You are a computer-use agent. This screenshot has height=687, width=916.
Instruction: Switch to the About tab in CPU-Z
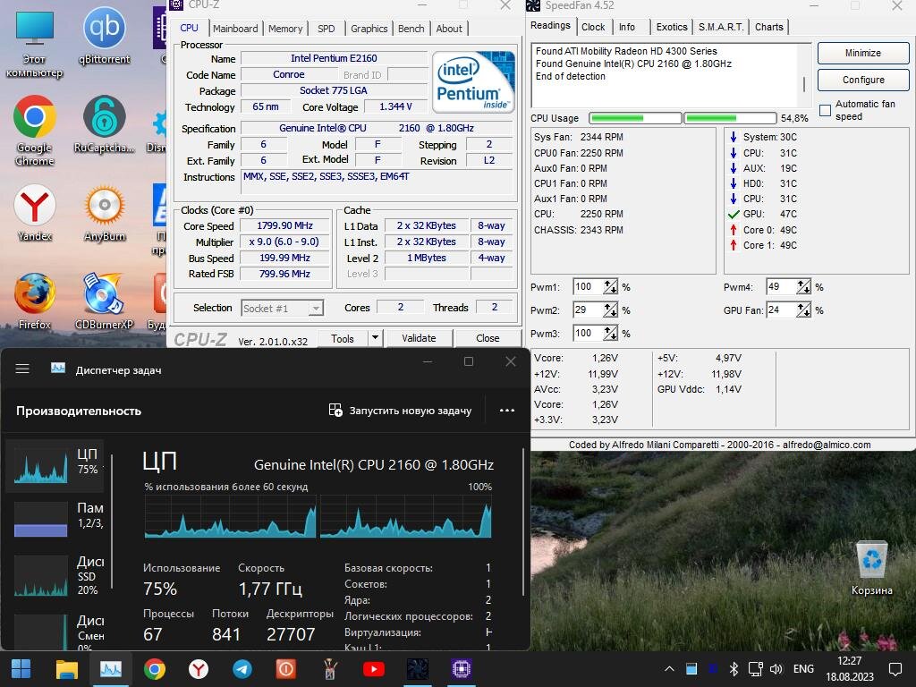point(449,29)
